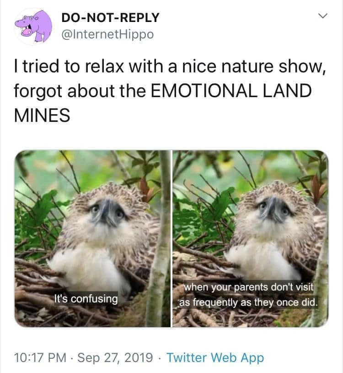Open the left eagle image "It's confusing"
This screenshot has height=373, width=343.
tap(92, 238)
